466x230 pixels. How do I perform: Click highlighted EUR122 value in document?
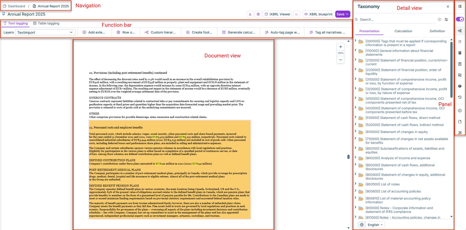tap(160, 164)
